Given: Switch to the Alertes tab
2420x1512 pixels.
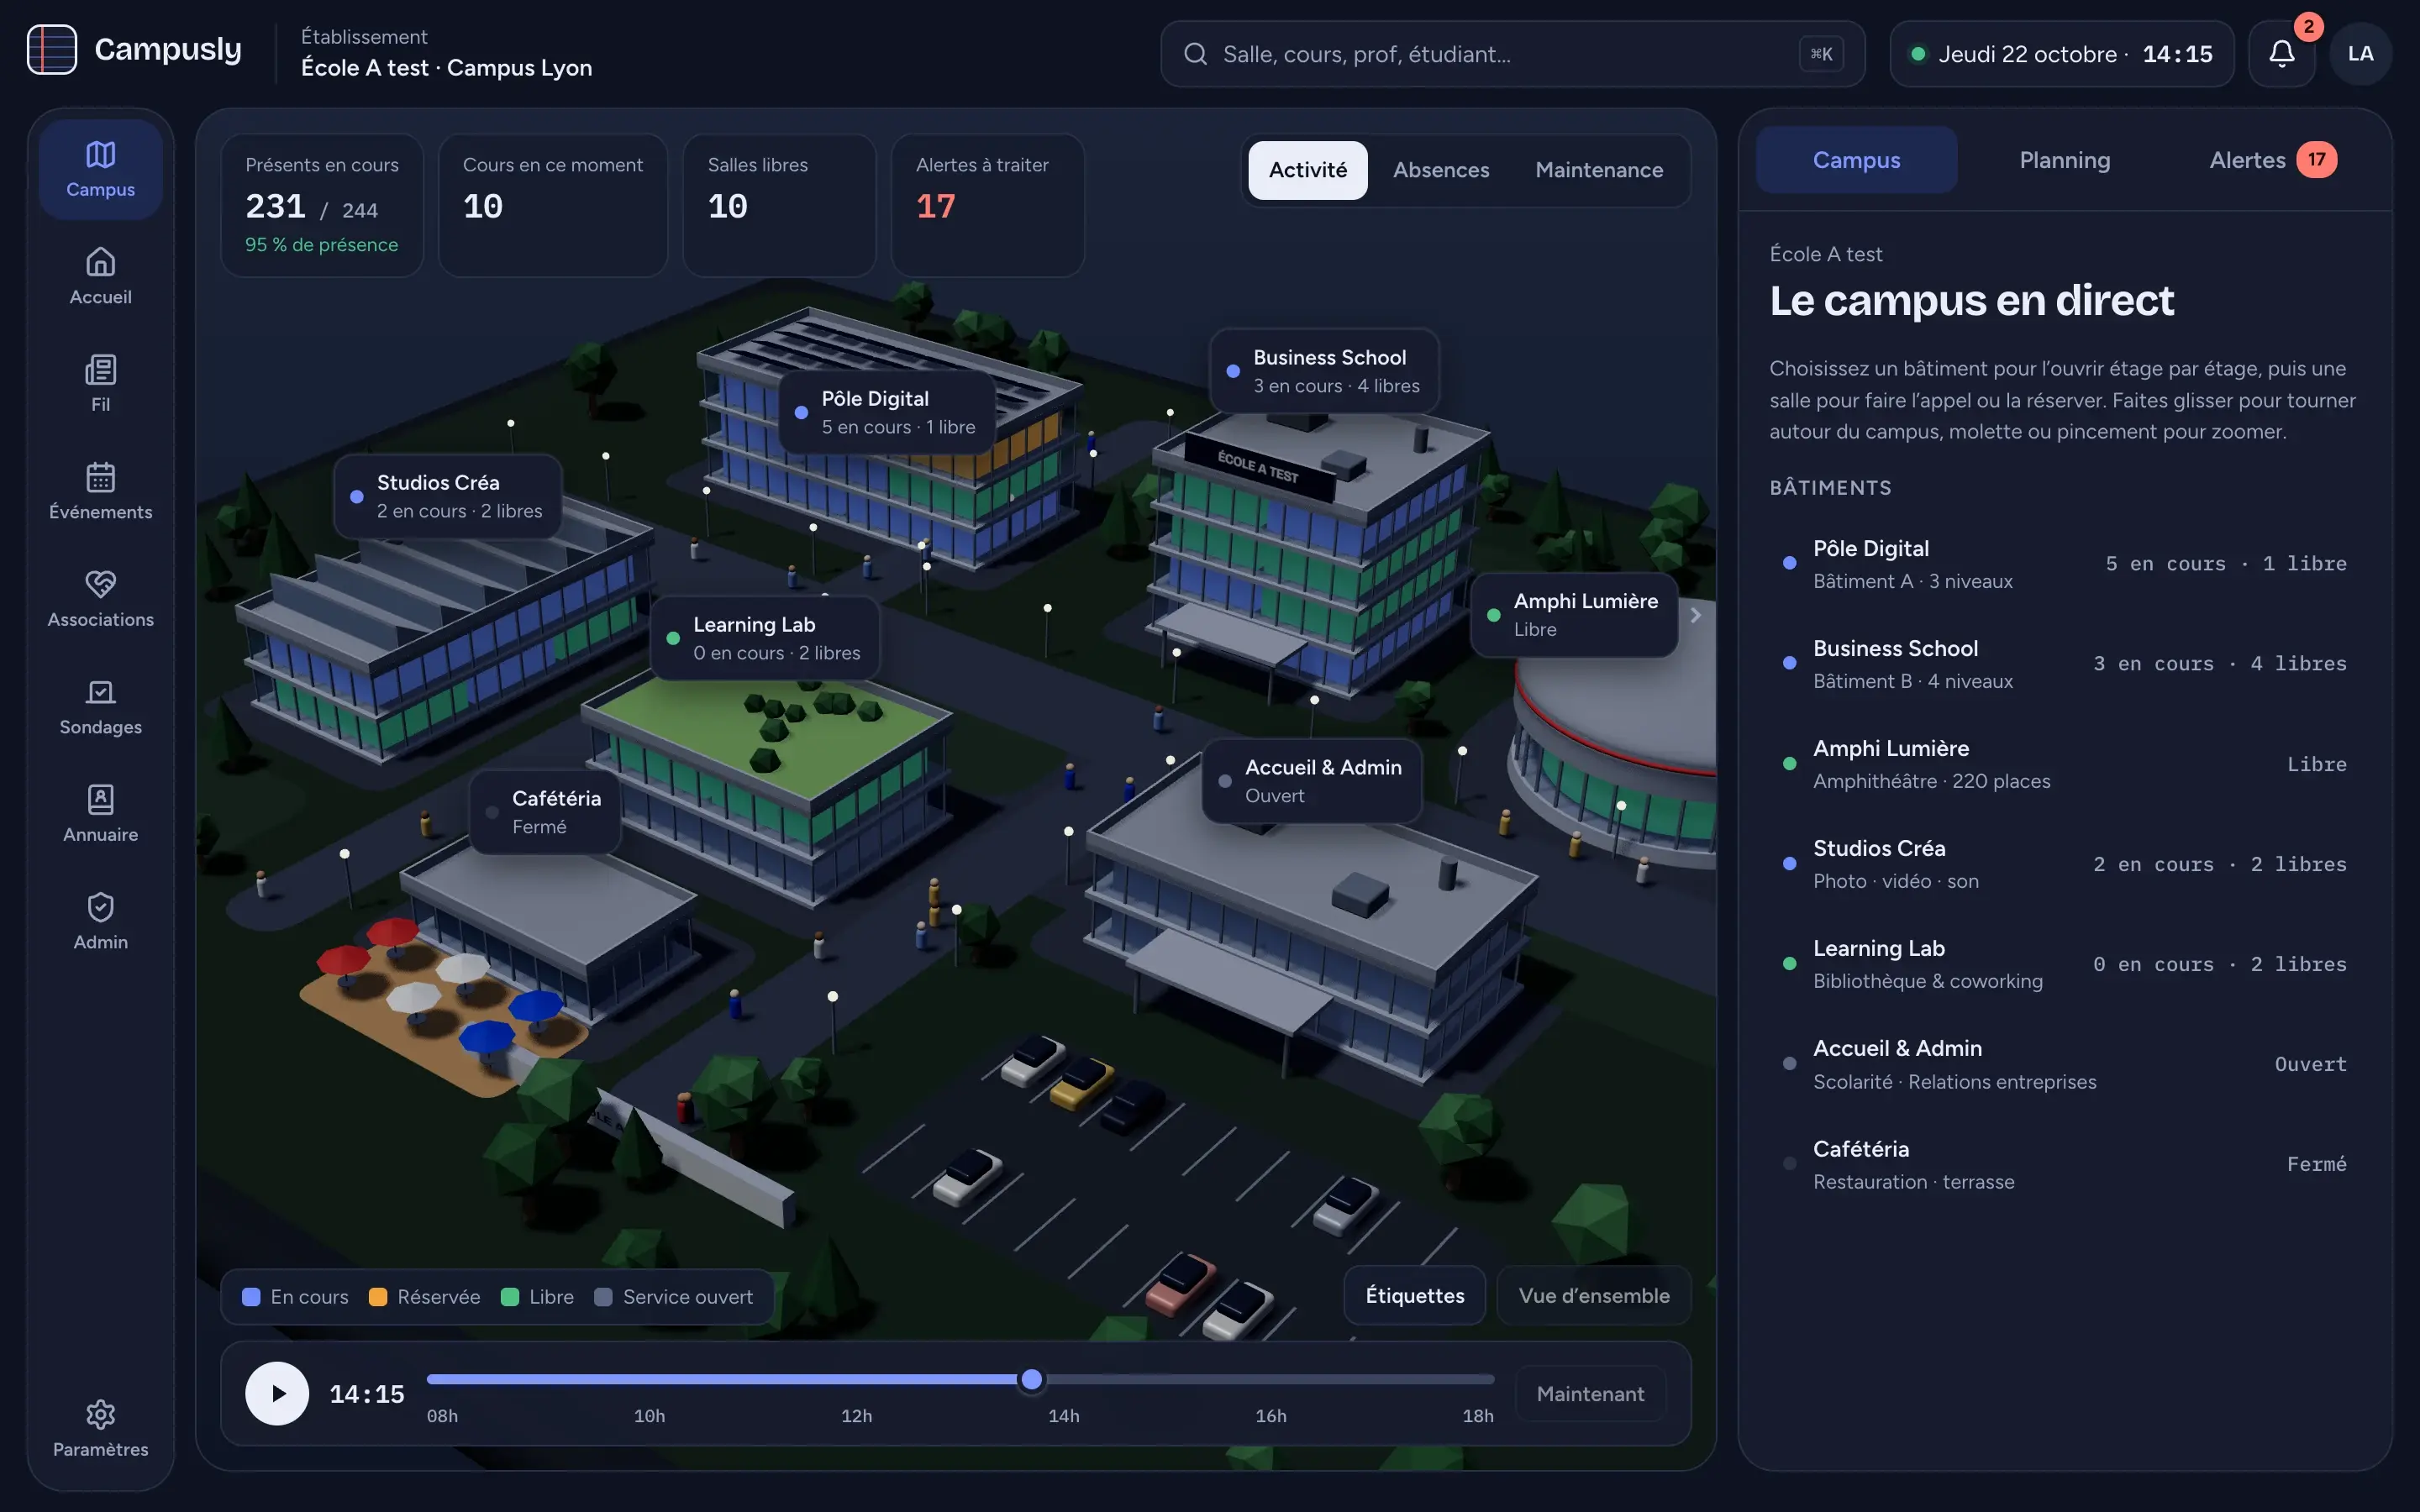Looking at the screenshot, I should 2272,160.
